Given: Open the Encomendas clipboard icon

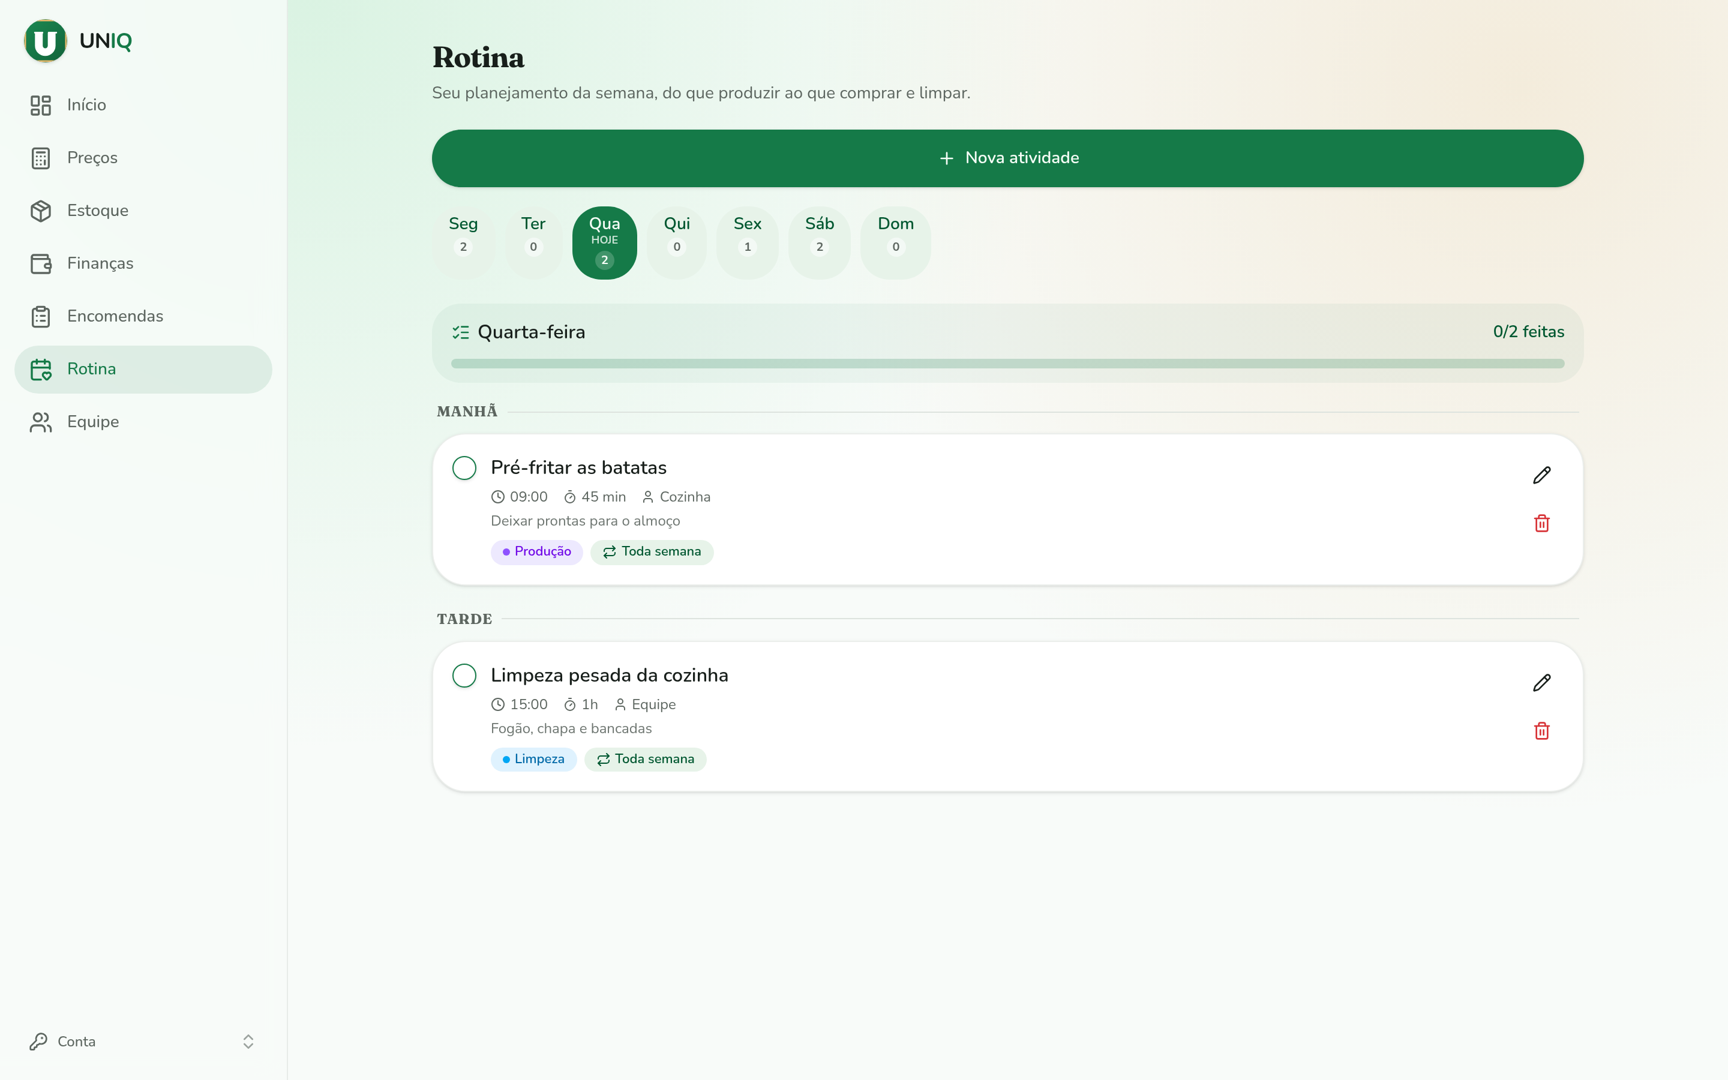Looking at the screenshot, I should click(x=41, y=316).
